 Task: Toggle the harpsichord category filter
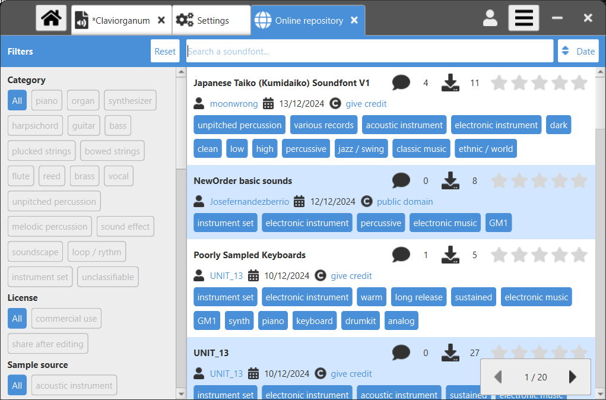coord(35,126)
